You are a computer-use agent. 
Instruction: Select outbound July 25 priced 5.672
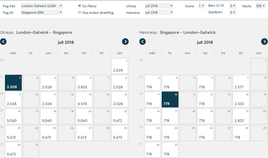(49, 133)
